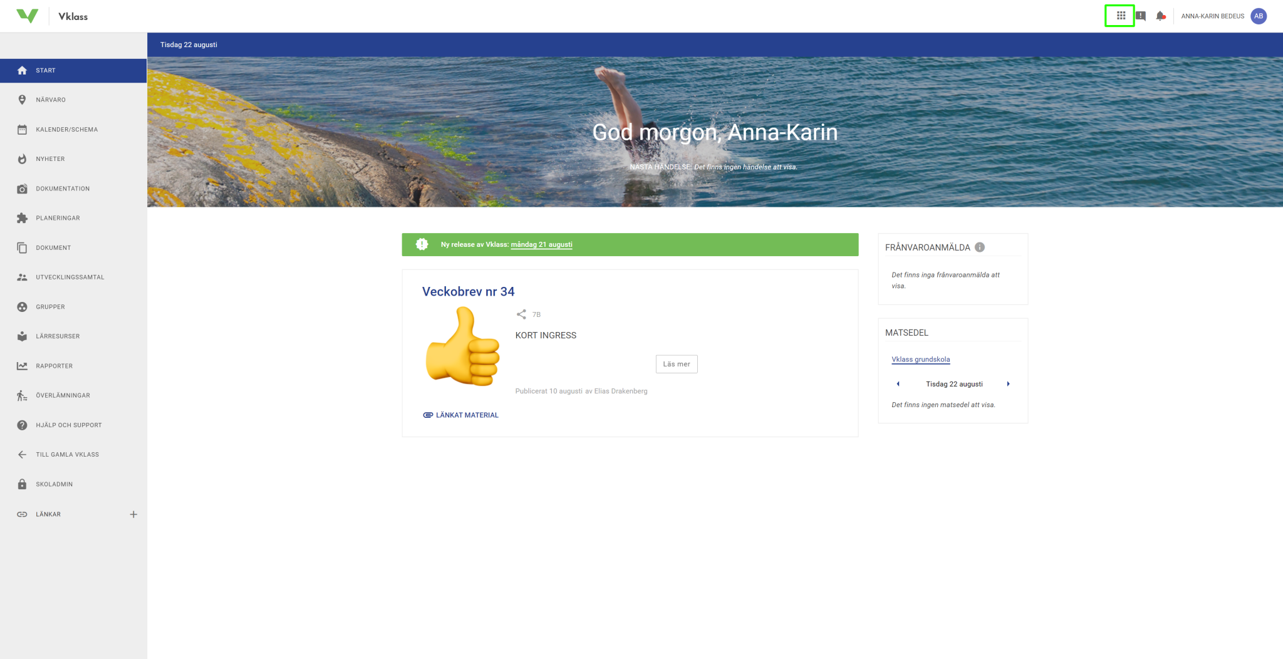Screen dimensions: 1283x659
Task: Open the måndag 21 augusti release link
Action: (x=542, y=244)
